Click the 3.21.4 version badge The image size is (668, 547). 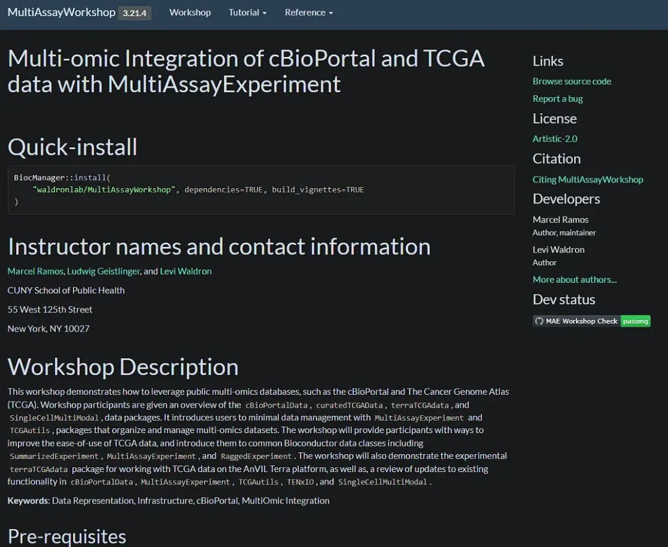135,13
